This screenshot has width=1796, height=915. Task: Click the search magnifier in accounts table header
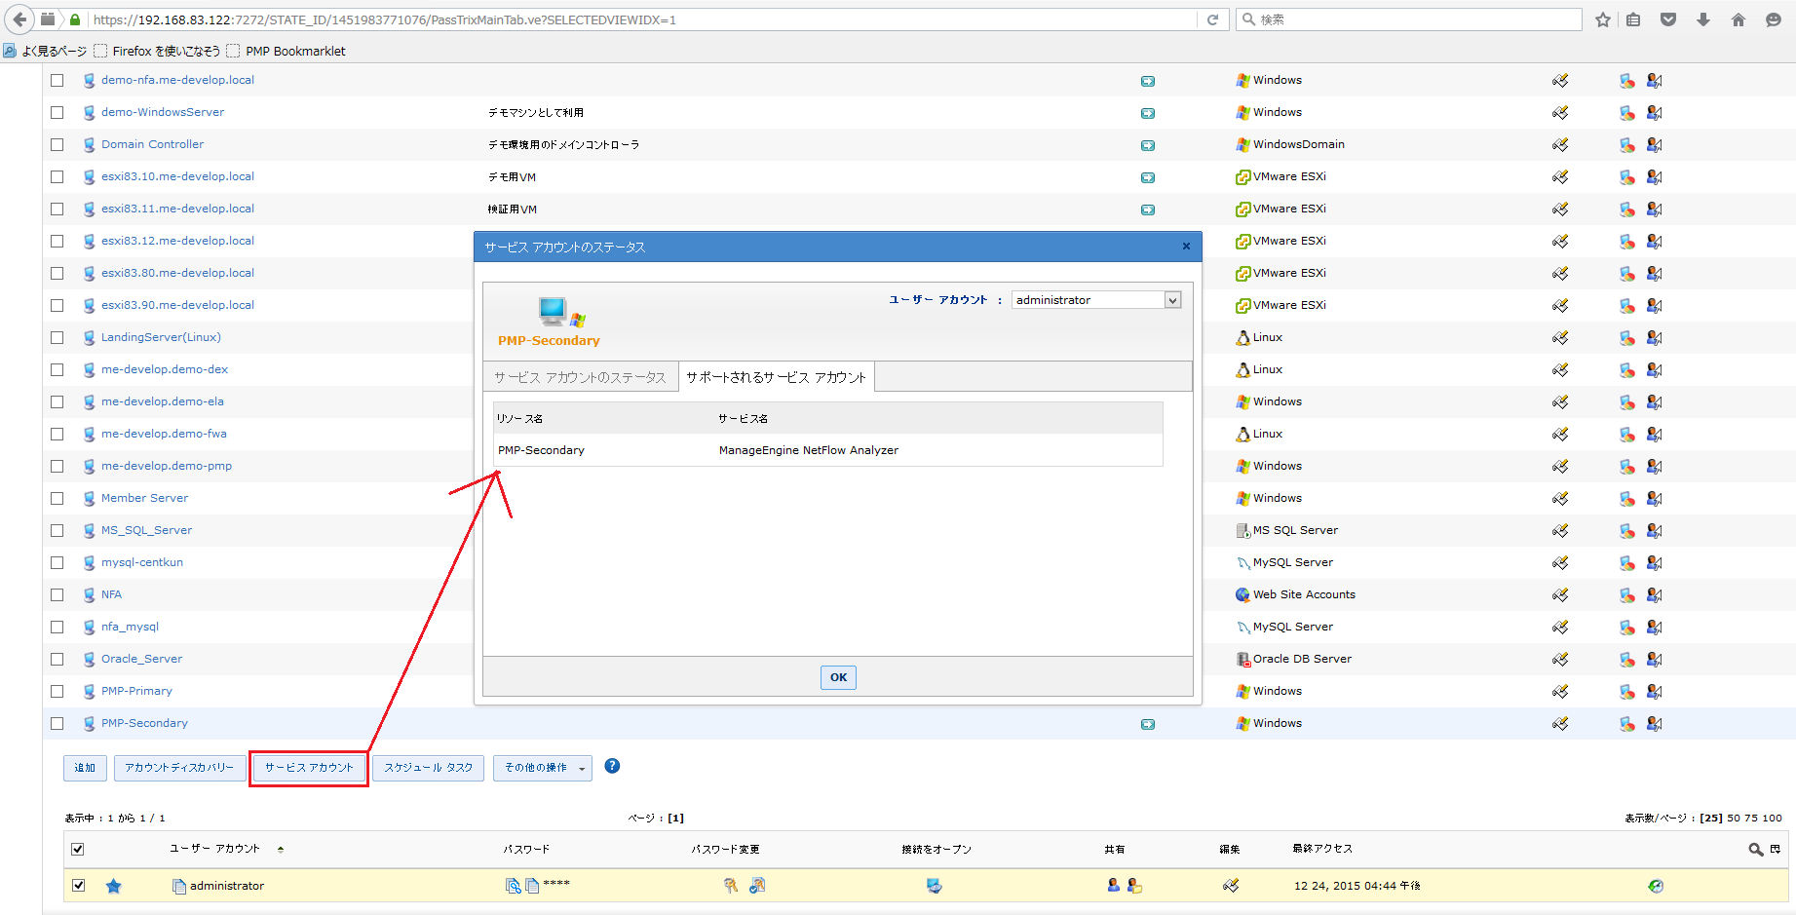coord(1756,850)
